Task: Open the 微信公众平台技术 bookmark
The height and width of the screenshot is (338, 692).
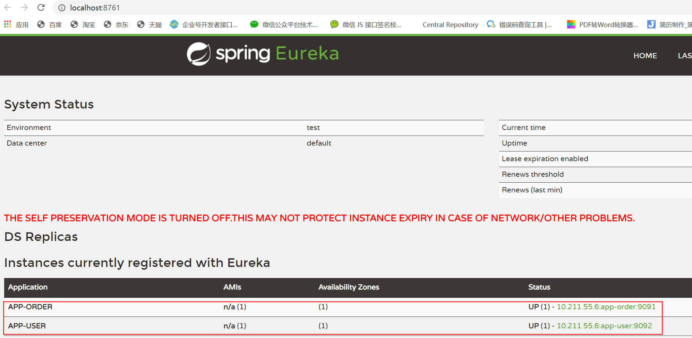Action: [x=284, y=24]
